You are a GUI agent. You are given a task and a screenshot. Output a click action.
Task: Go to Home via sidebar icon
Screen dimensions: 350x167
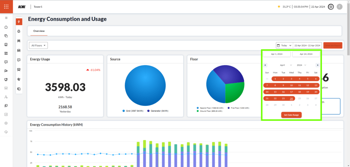tap(6, 27)
